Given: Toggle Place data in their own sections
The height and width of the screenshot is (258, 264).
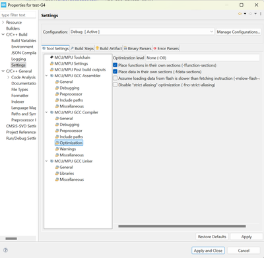Looking at the screenshot, I should point(115,72).
